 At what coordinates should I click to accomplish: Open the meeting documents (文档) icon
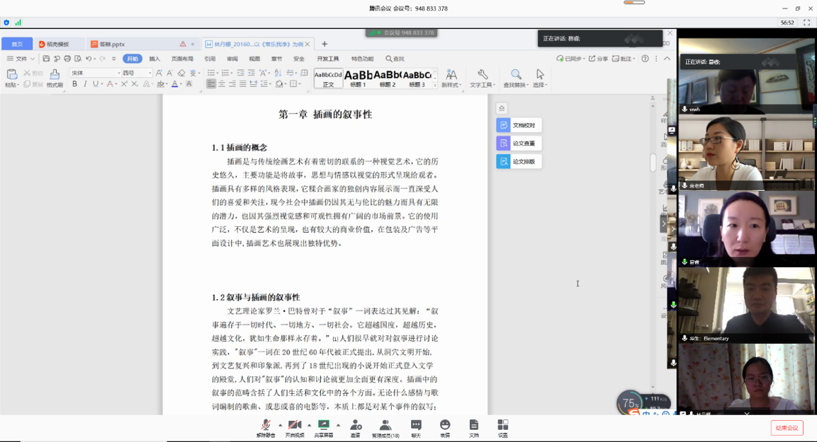(x=473, y=429)
